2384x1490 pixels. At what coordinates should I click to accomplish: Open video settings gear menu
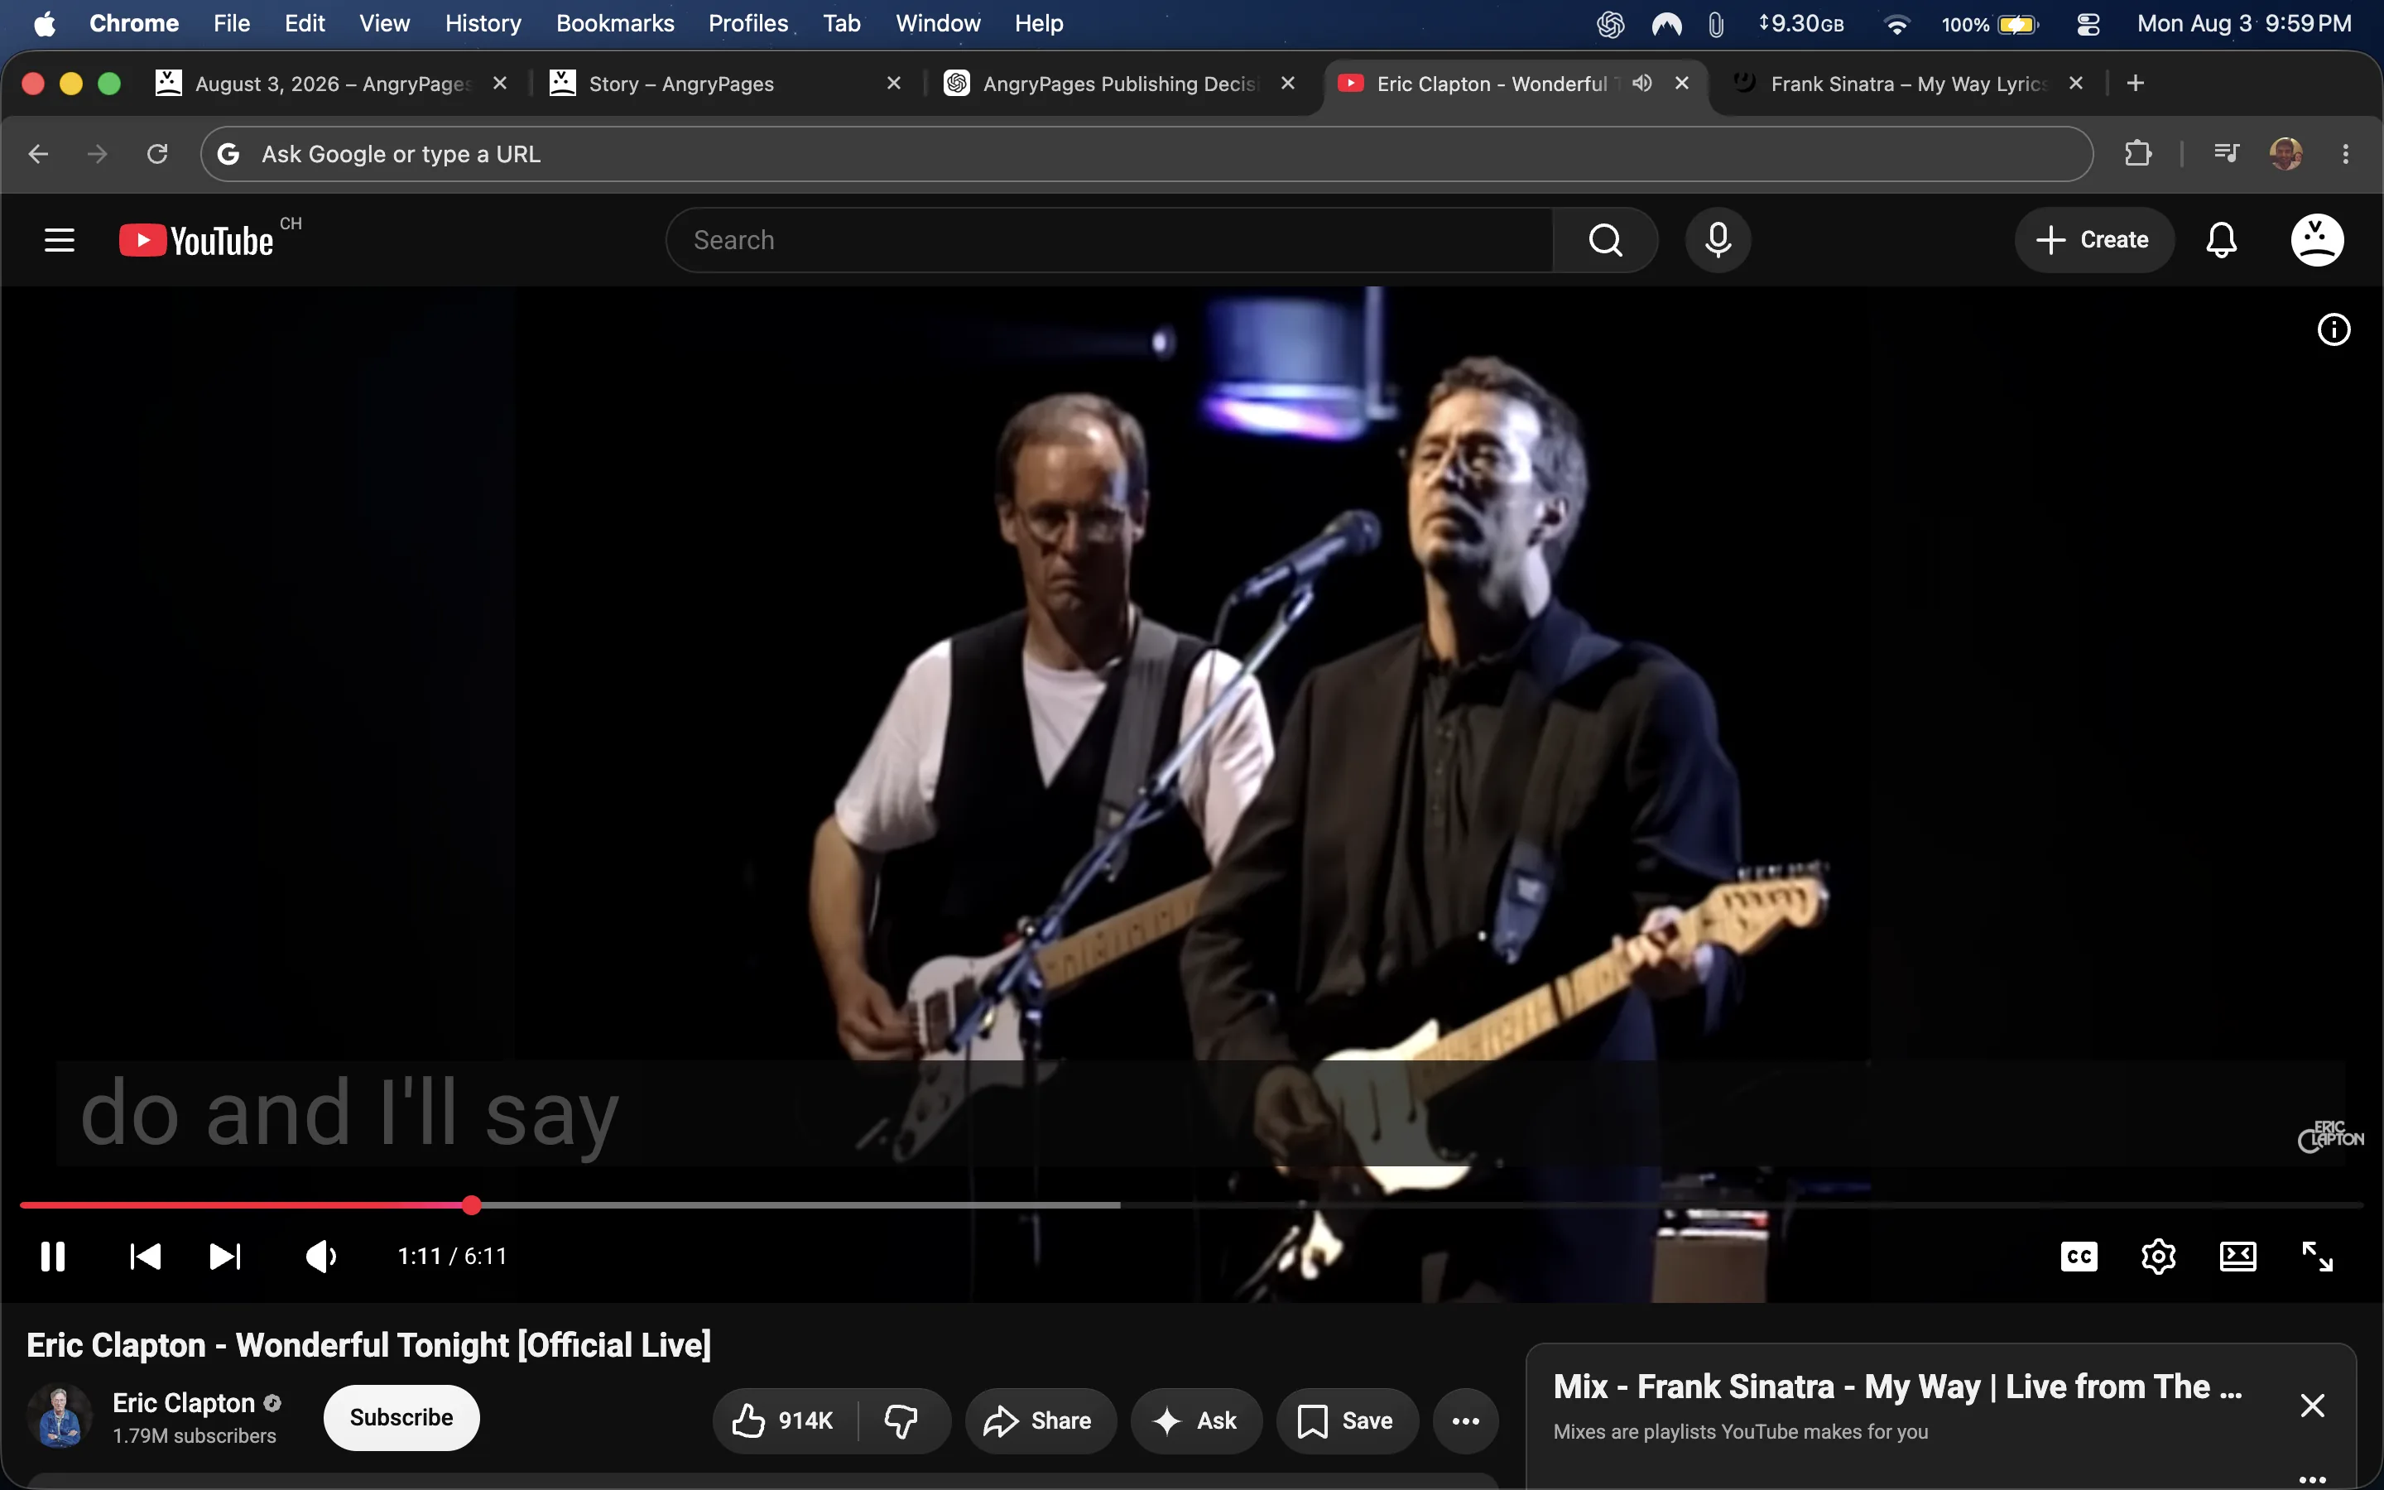click(x=2158, y=1257)
